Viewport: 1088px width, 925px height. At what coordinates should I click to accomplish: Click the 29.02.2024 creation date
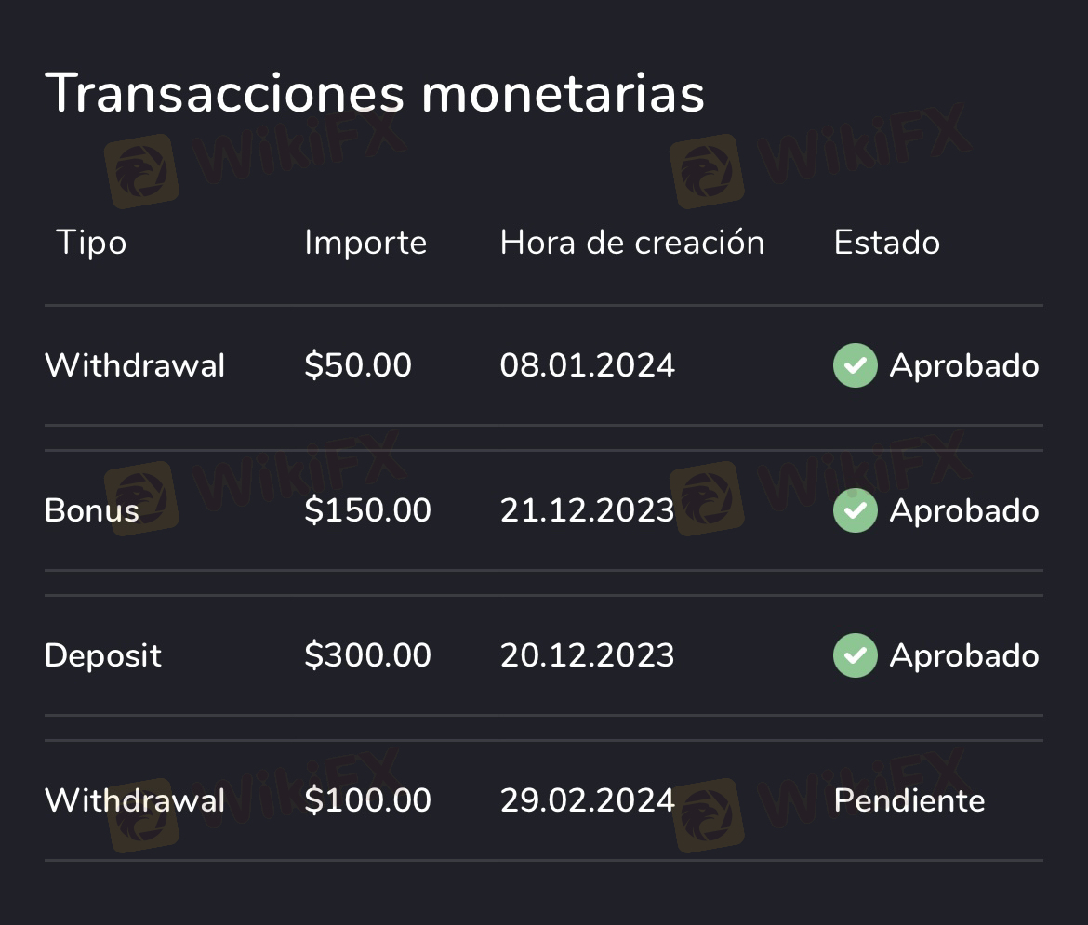(587, 800)
